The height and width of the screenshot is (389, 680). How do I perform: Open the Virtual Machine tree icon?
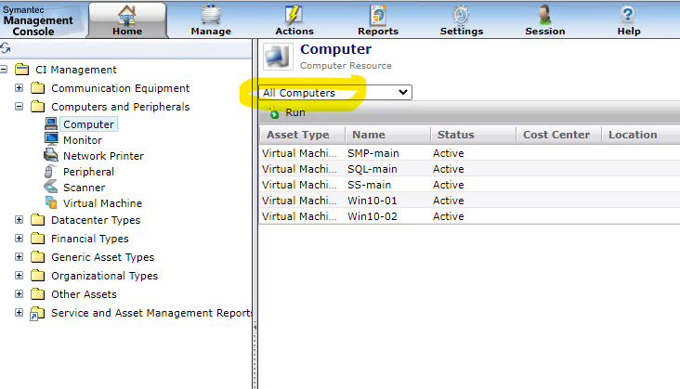tap(51, 203)
